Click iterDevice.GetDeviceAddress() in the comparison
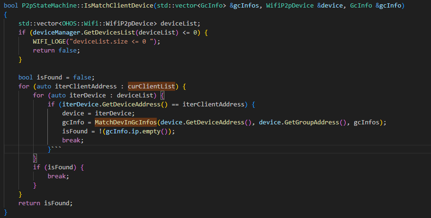 (x=115, y=105)
